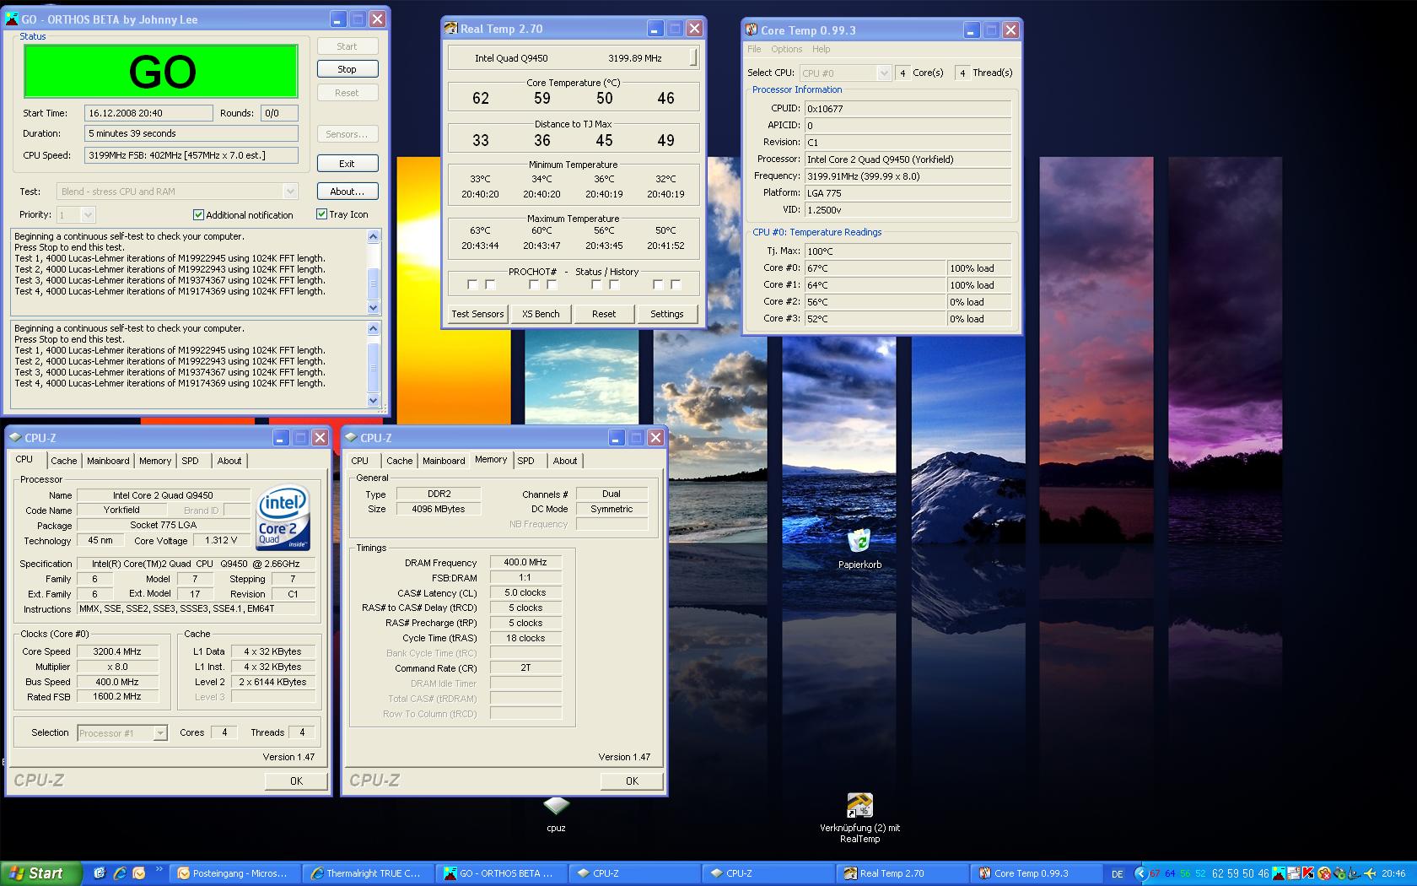The width and height of the screenshot is (1417, 886).
Task: Click the About... button in ORTHOS
Action: (x=348, y=192)
